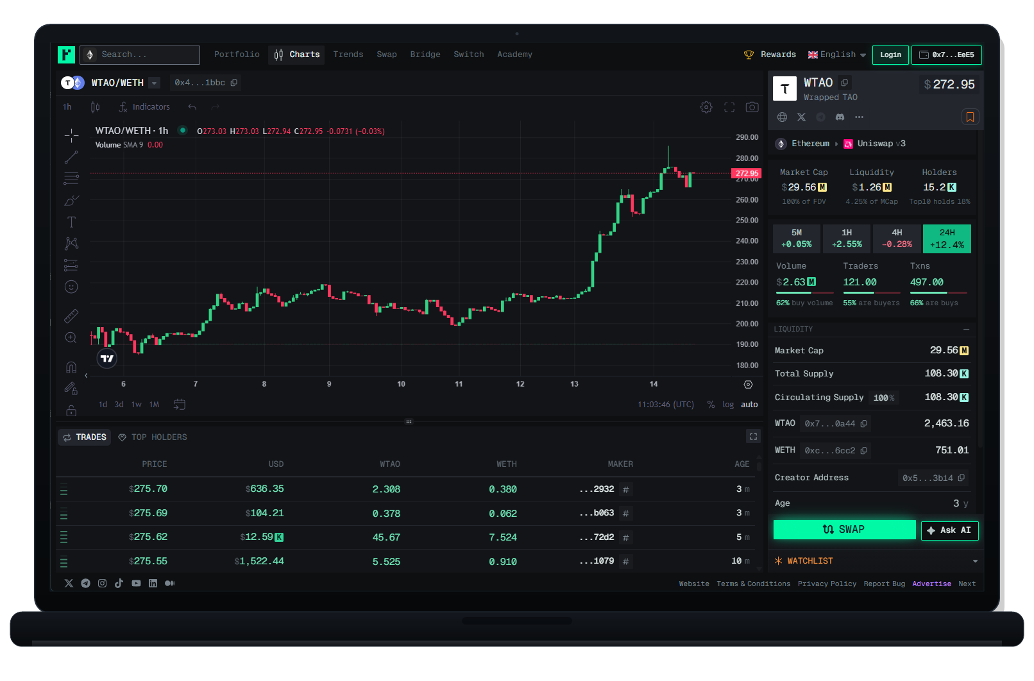
Task: Open the WTAO Discord link
Action: point(840,117)
